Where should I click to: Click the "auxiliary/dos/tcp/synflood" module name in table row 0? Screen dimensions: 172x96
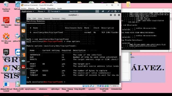pos(48,33)
